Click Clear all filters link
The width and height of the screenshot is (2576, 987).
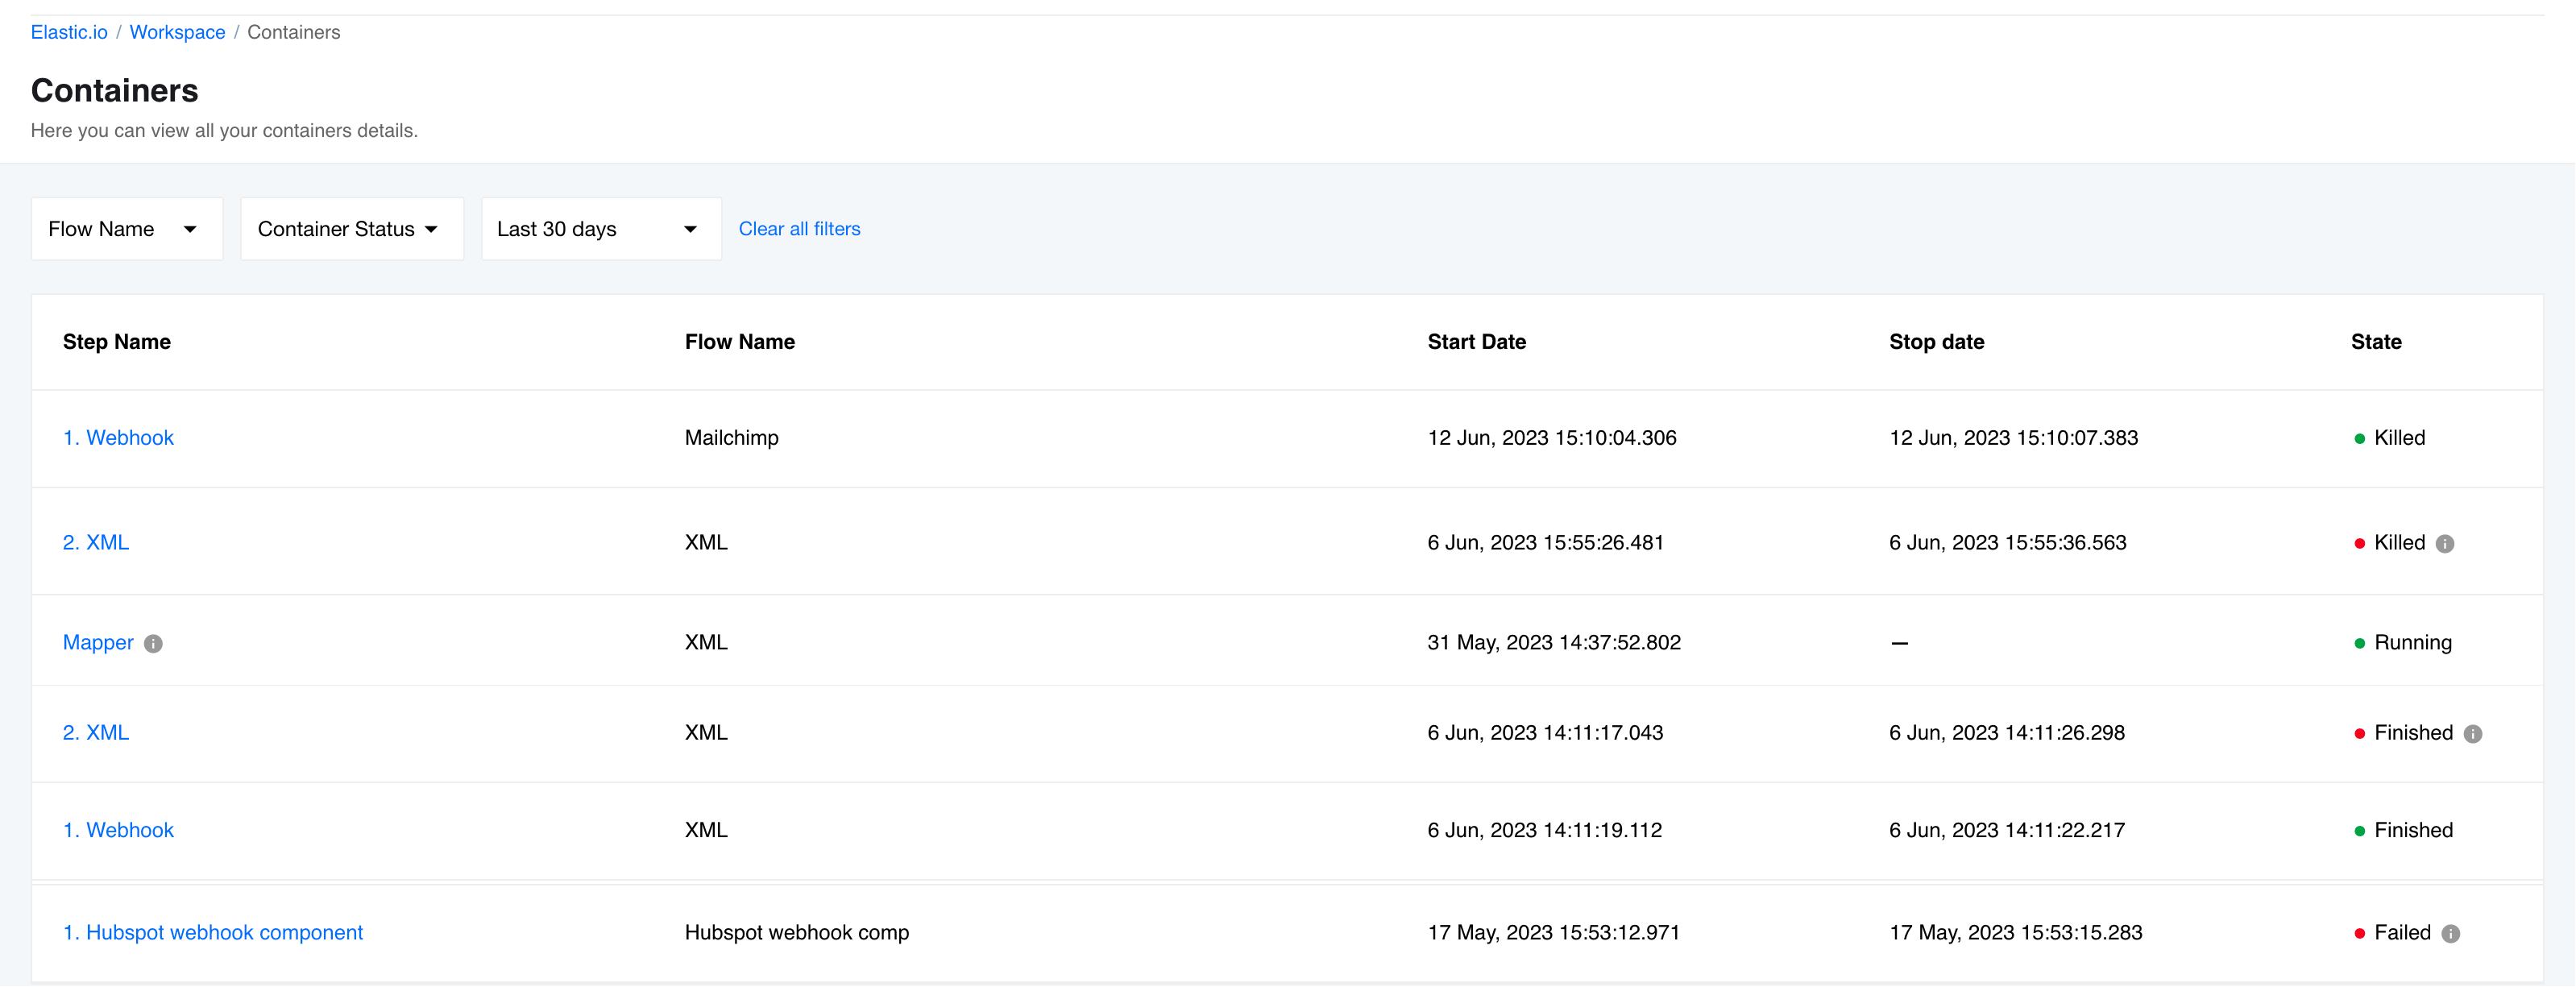click(799, 229)
